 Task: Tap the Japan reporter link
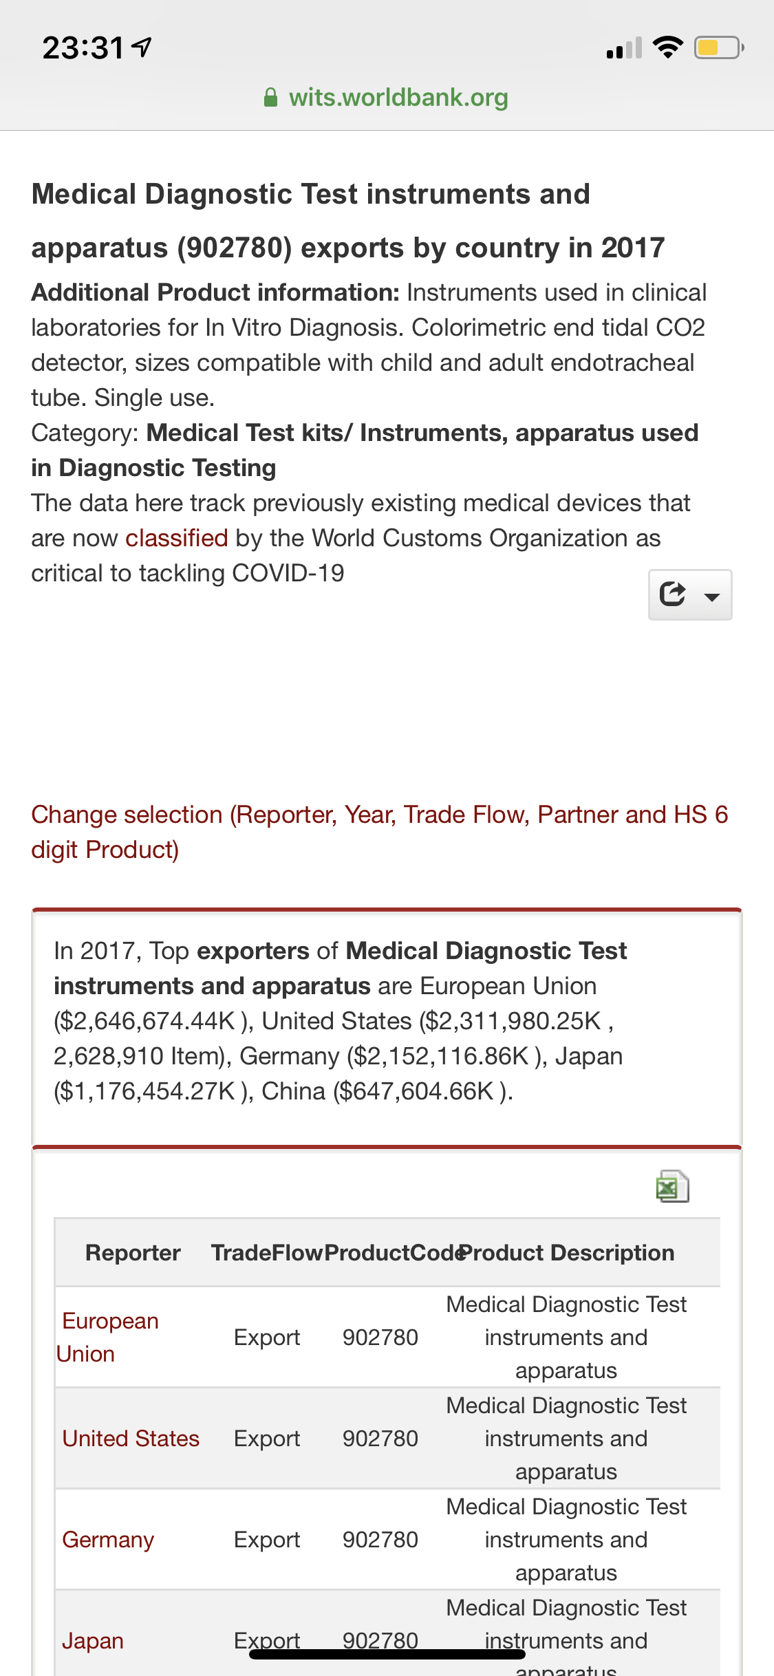pos(93,1640)
